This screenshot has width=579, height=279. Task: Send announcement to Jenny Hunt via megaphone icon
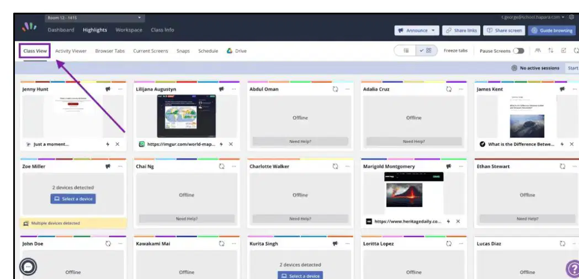tap(108, 89)
